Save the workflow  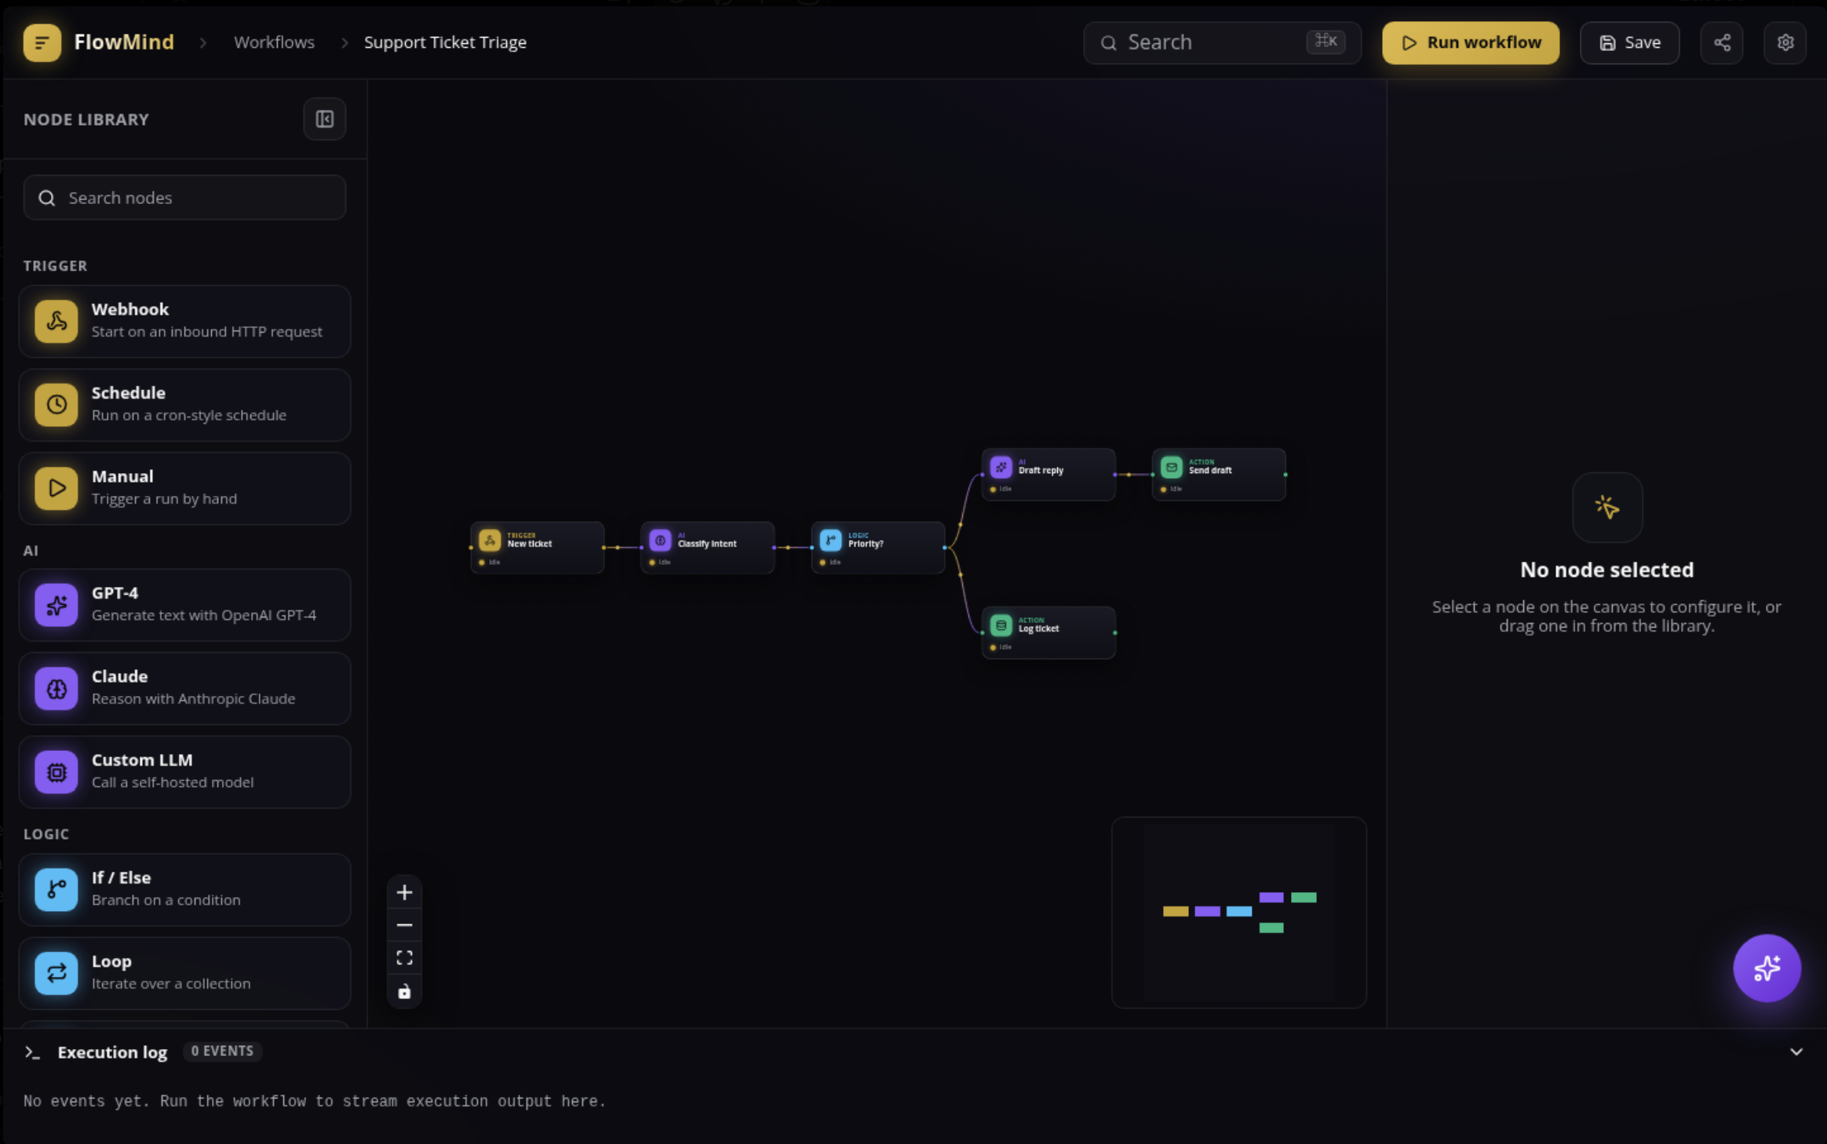[1629, 42]
